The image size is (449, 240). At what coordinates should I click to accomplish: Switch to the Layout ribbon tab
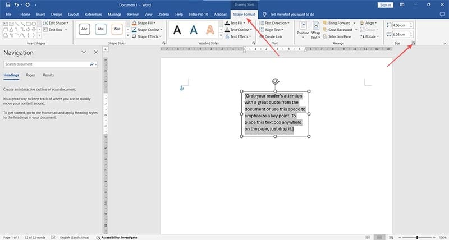pyautogui.click(x=73, y=13)
